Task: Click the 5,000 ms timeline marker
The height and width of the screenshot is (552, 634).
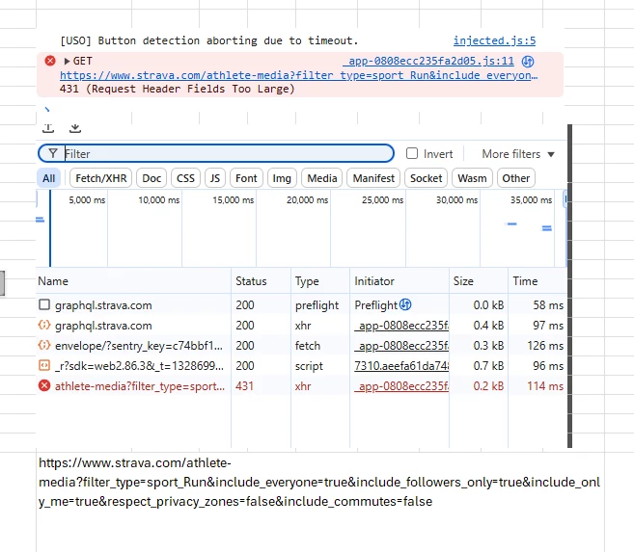Action: coord(87,200)
